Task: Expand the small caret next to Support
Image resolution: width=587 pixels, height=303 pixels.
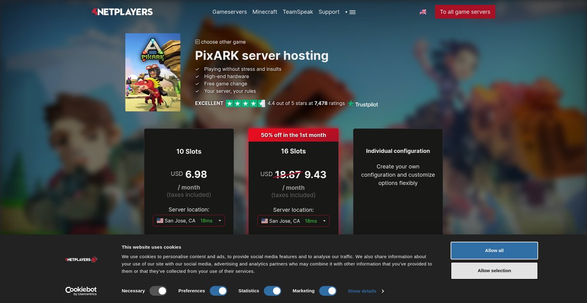Action: (346, 12)
